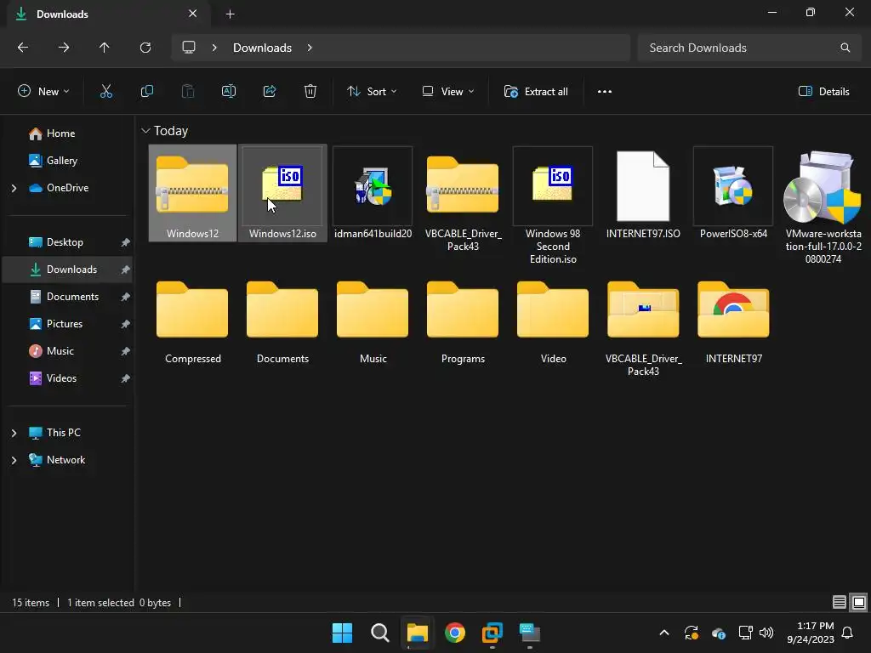Select the Video folder

(553, 322)
